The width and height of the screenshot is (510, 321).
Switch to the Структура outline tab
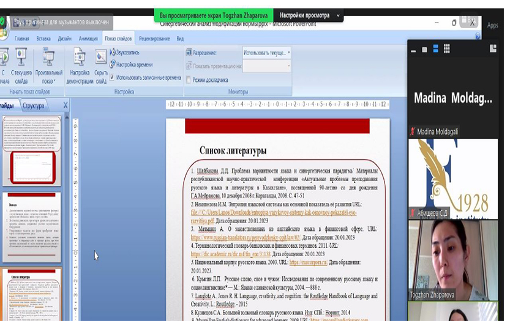(33, 105)
